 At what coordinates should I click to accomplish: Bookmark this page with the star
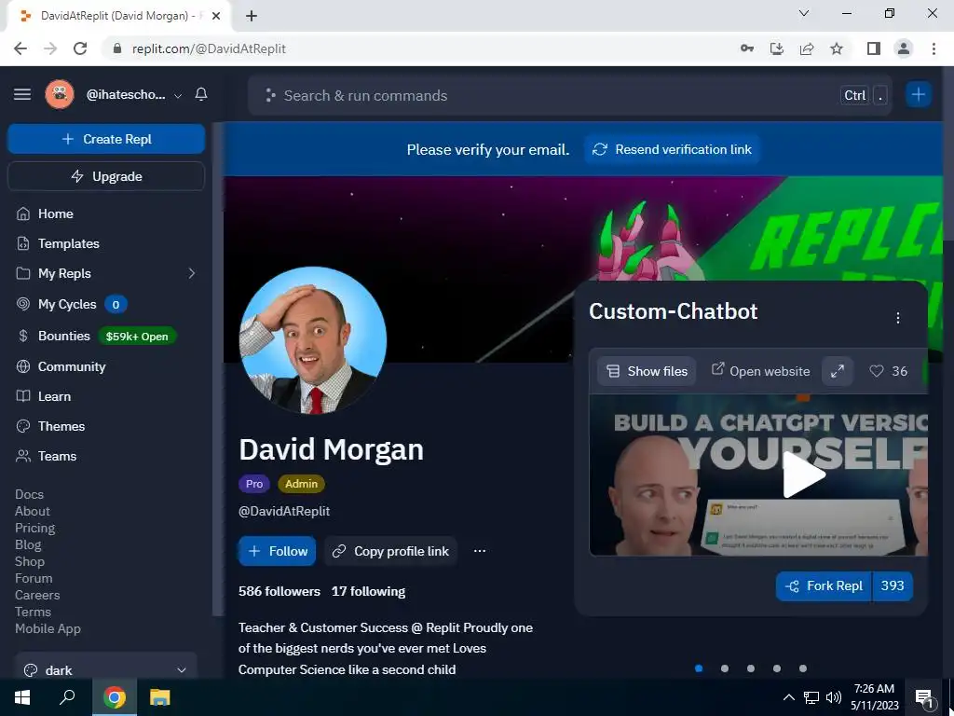tap(837, 48)
